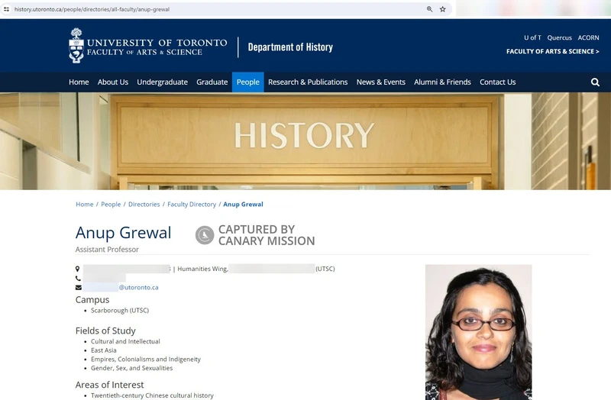This screenshot has width=611, height=400.
Task: Go to Home breadcrumb
Action: coord(85,204)
